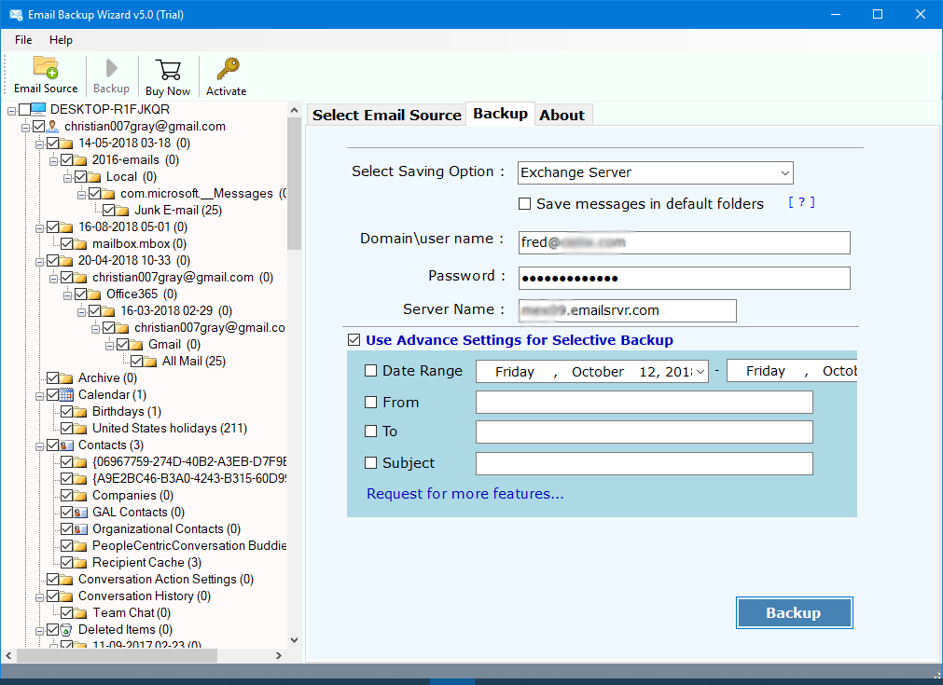The height and width of the screenshot is (685, 943).
Task: Collapse the 16-08-2018 05-01 folder node
Action: 40,228
